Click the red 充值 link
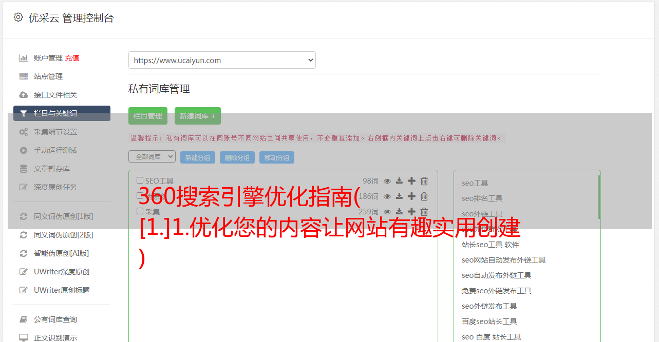 [x=72, y=58]
